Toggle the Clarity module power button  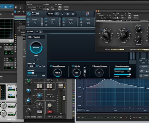pyautogui.click(x=81, y=19)
